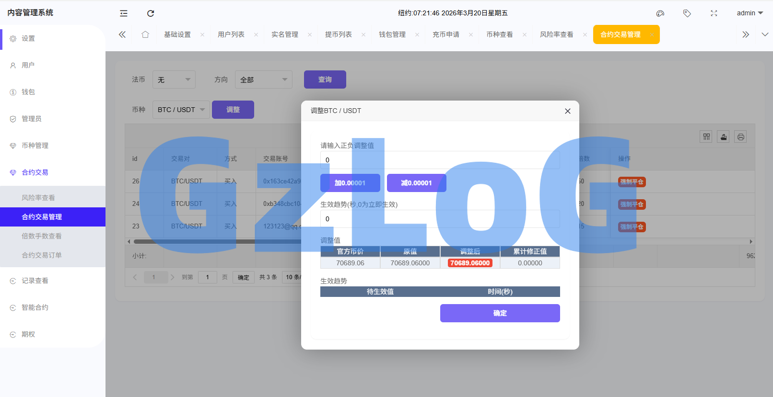The image size is (773, 397).
Task: Open the admin user dropdown
Action: click(x=750, y=13)
